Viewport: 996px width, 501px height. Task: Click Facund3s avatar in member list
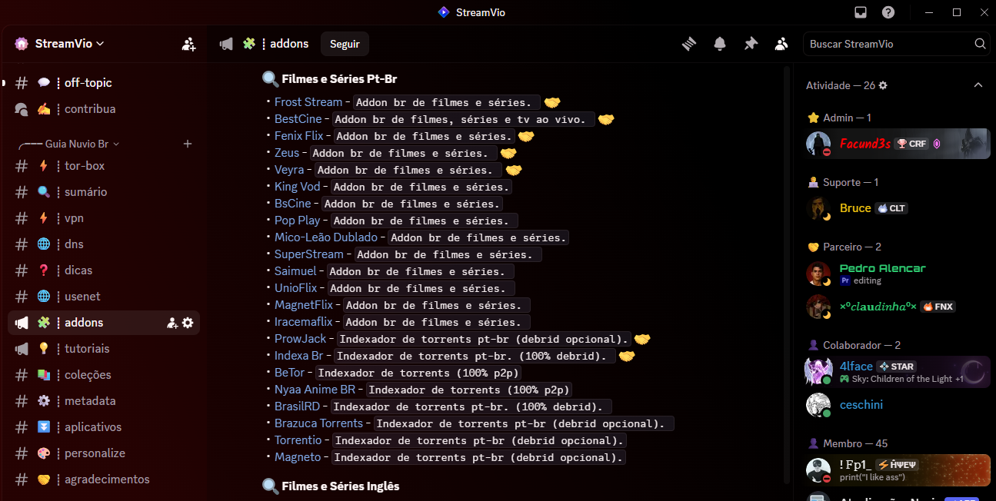(x=818, y=144)
